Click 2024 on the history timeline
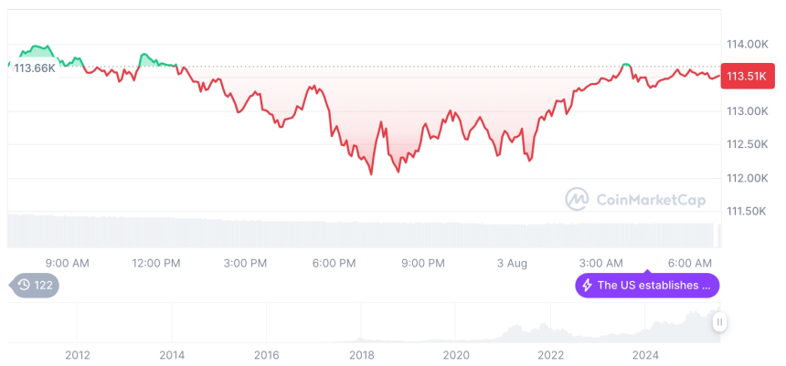Image resolution: width=786 pixels, height=366 pixels. pyautogui.click(x=645, y=354)
